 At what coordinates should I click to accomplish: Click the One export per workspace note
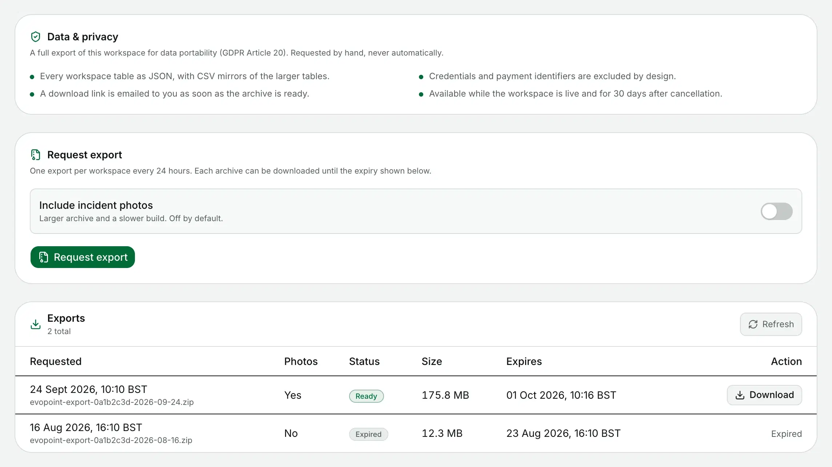[x=231, y=171]
